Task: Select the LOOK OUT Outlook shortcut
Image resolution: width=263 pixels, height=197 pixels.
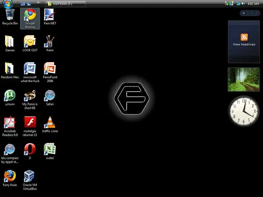Action: click(x=30, y=44)
